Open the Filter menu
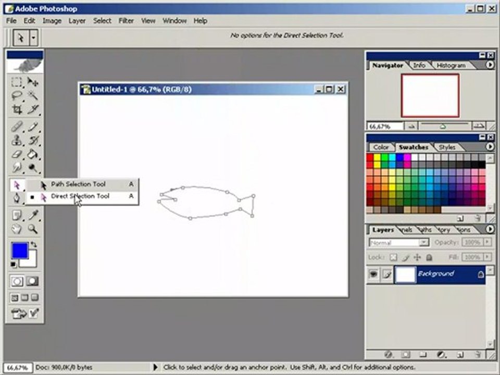This screenshot has width=500, height=375. coord(126,21)
